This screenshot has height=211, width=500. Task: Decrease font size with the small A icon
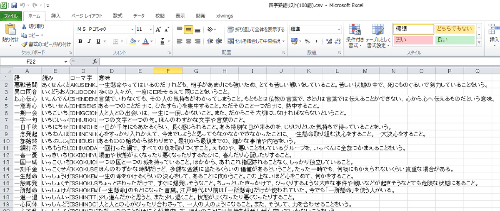click(x=167, y=29)
